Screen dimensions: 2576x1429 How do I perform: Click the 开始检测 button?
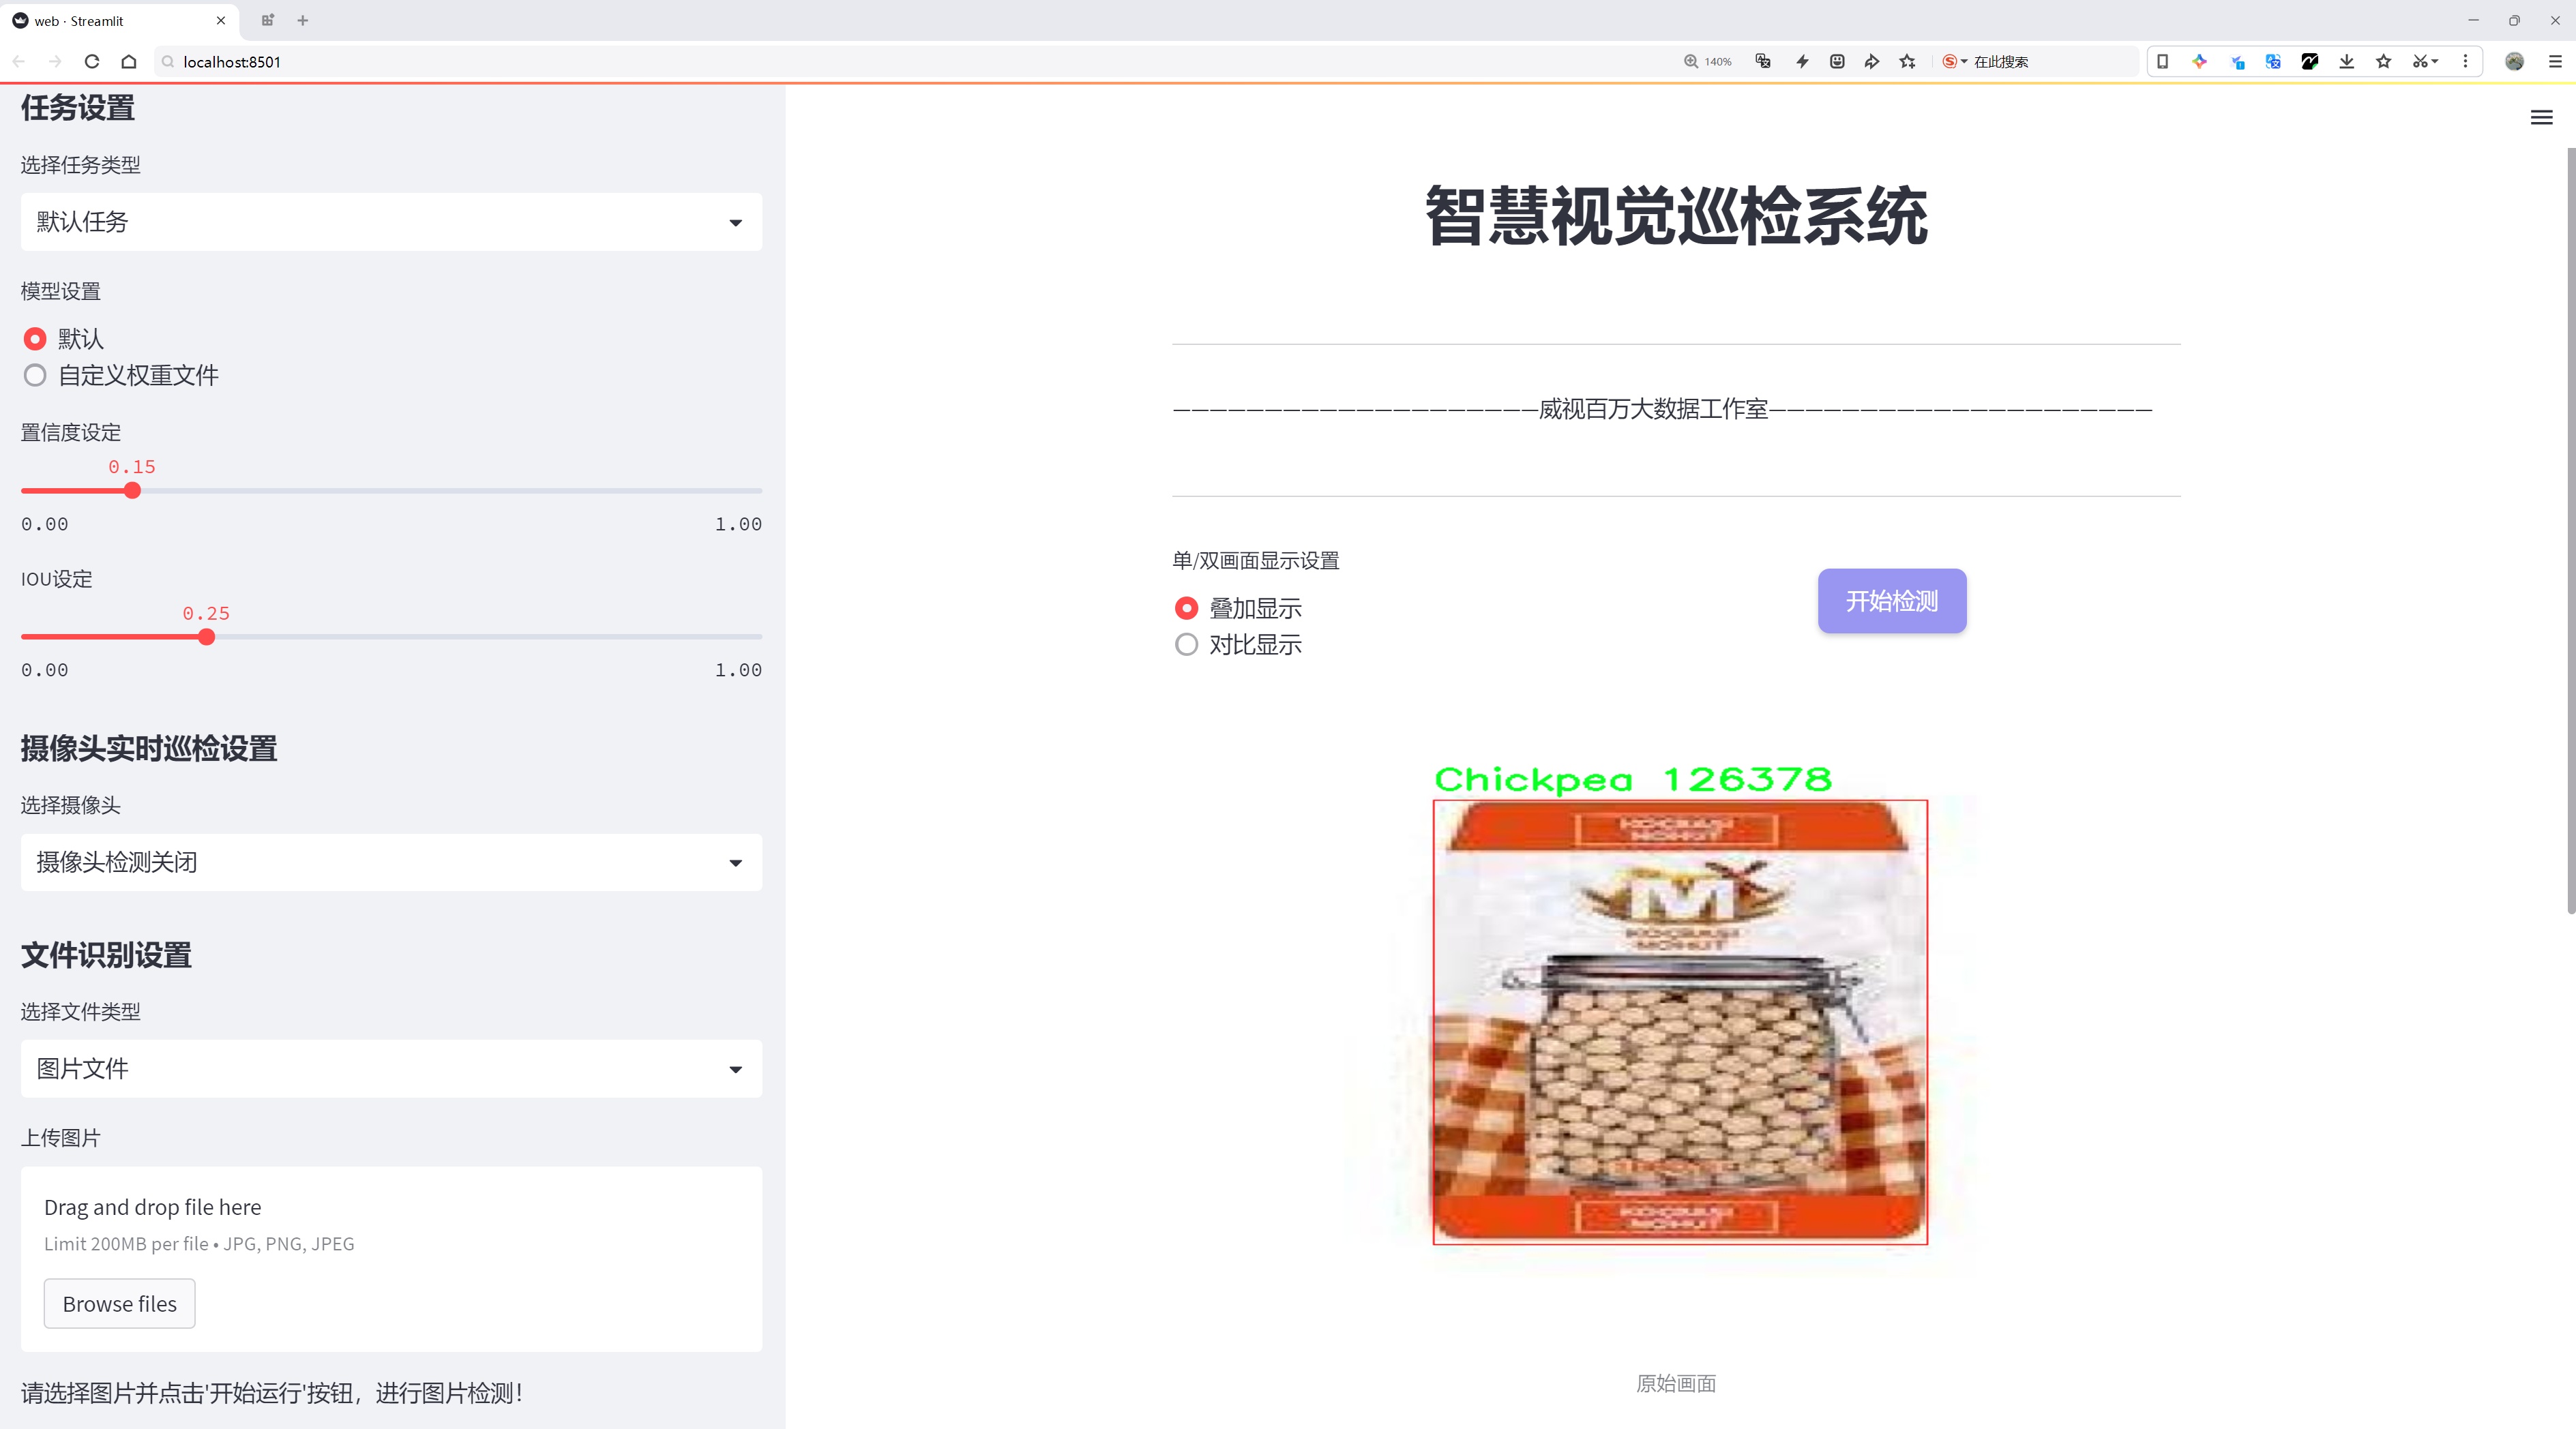coord(1892,601)
